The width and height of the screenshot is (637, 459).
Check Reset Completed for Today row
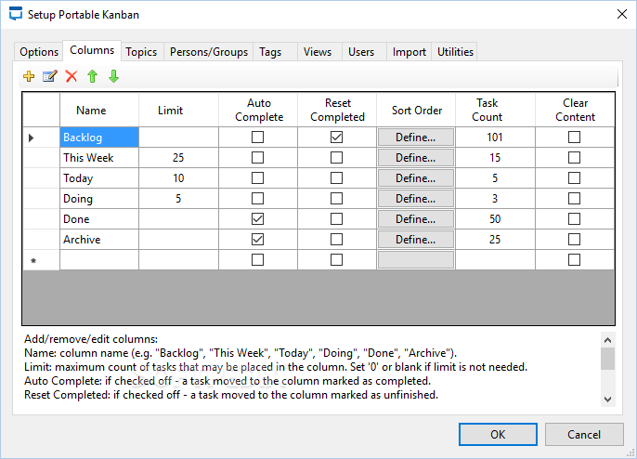[336, 178]
